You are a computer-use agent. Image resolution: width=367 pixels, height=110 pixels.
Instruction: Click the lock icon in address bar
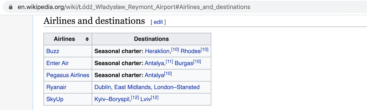pyautogui.click(x=11, y=7)
